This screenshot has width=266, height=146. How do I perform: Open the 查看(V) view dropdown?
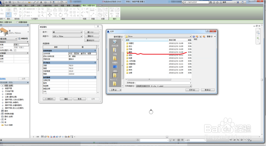click(x=211, y=36)
